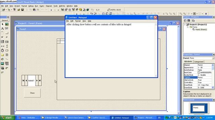The image size is (215, 120).
Task: Click the BackColor property color swatch
Action: (x=199, y=73)
